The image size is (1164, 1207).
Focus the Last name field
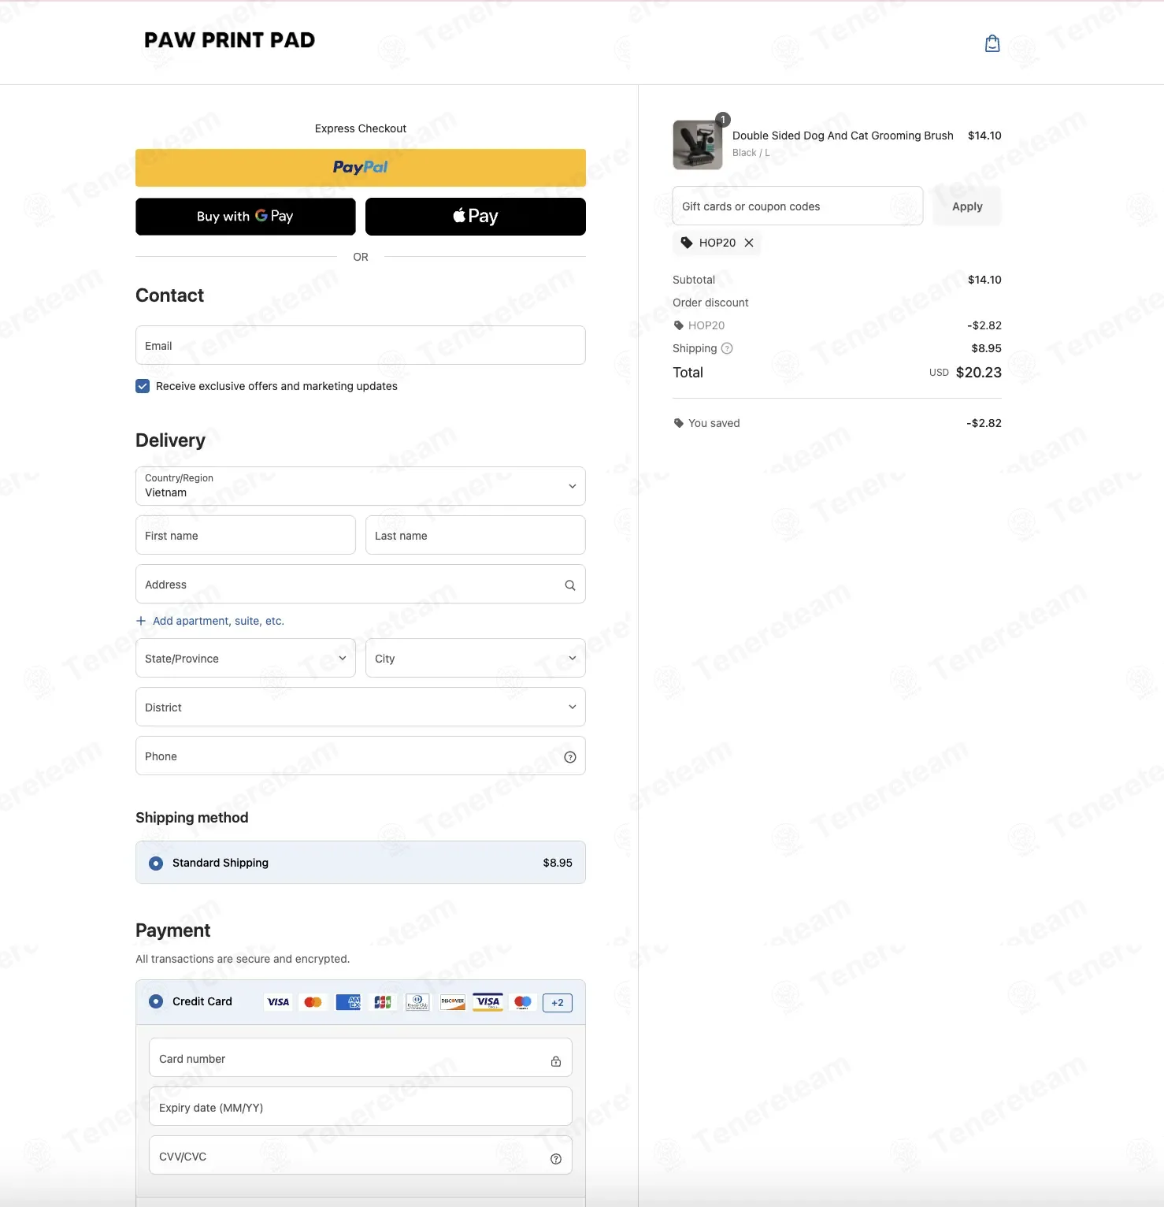pos(476,535)
